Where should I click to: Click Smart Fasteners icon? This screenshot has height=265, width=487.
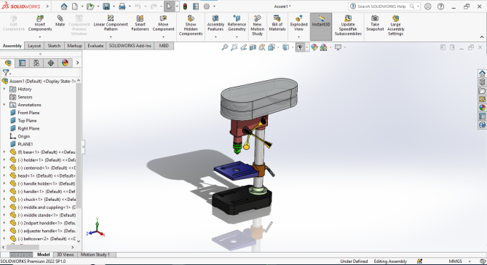pyautogui.click(x=140, y=23)
